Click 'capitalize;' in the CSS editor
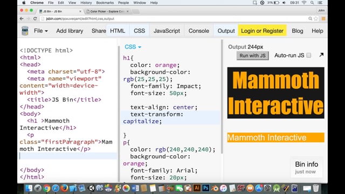The width and height of the screenshot is (345, 194). (x=142, y=121)
